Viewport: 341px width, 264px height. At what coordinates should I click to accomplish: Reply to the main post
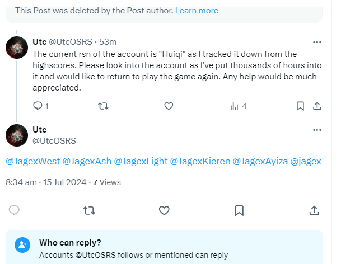(x=14, y=210)
